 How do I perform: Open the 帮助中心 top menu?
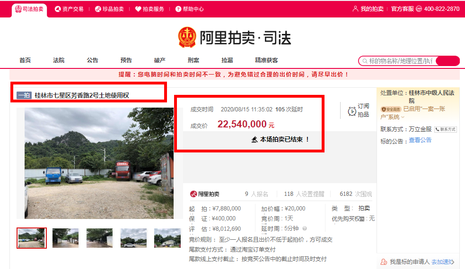pyautogui.click(x=190, y=9)
